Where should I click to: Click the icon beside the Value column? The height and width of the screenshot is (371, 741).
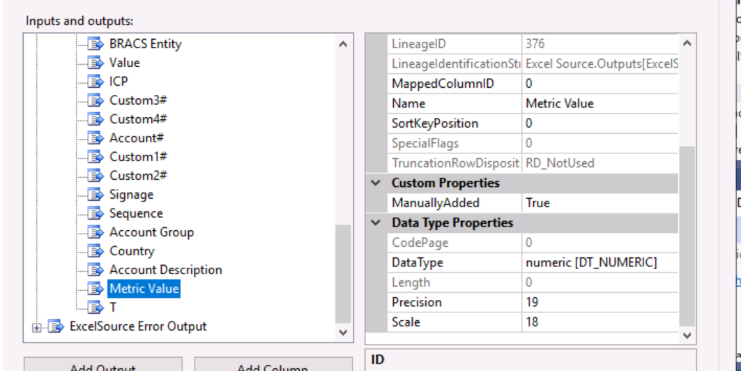96,63
